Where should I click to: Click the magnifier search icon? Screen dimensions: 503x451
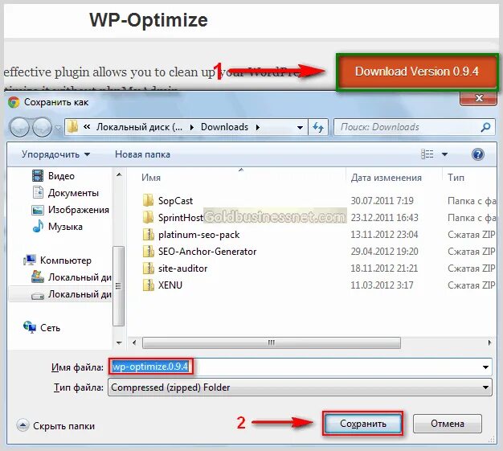click(485, 128)
